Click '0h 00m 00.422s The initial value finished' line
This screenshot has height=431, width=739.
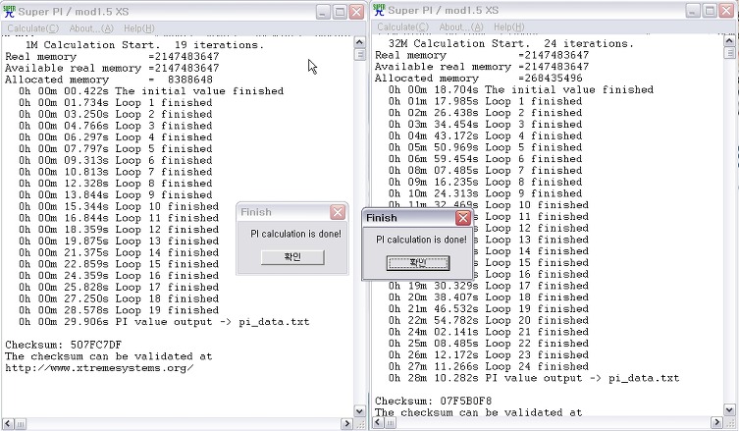[x=151, y=91]
